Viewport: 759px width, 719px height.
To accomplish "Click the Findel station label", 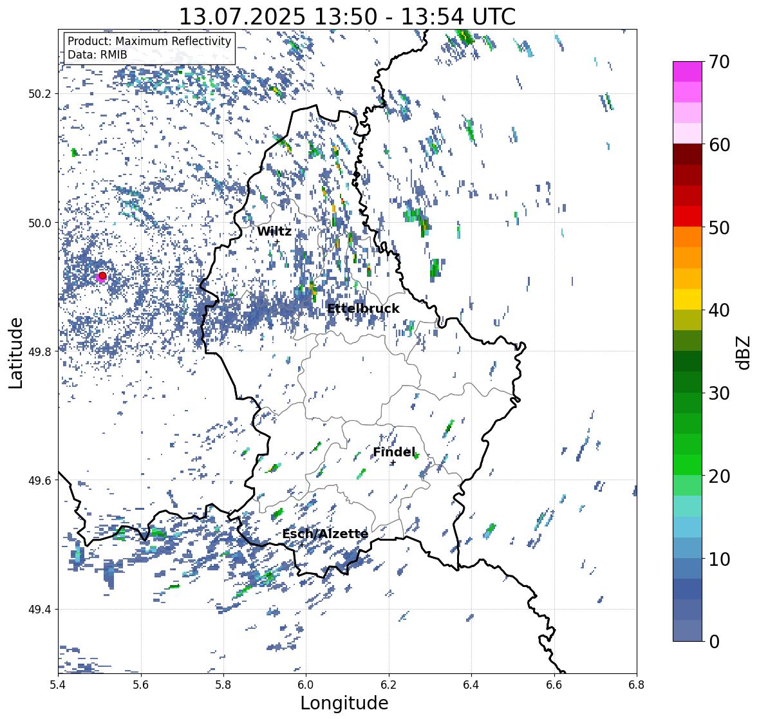I will click(394, 452).
